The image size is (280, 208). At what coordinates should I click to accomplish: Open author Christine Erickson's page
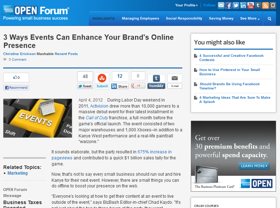click(19, 54)
